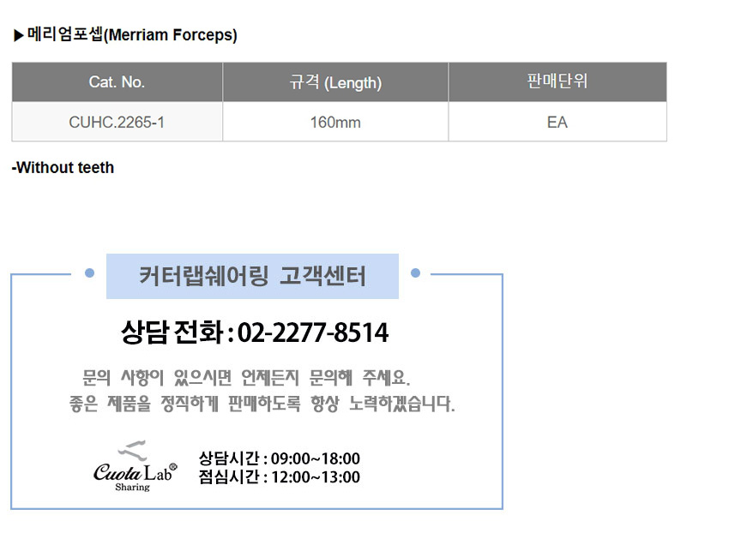The height and width of the screenshot is (539, 729).
Task: Click the CUHC.2265-1 catalog number cell
Action: 117,122
